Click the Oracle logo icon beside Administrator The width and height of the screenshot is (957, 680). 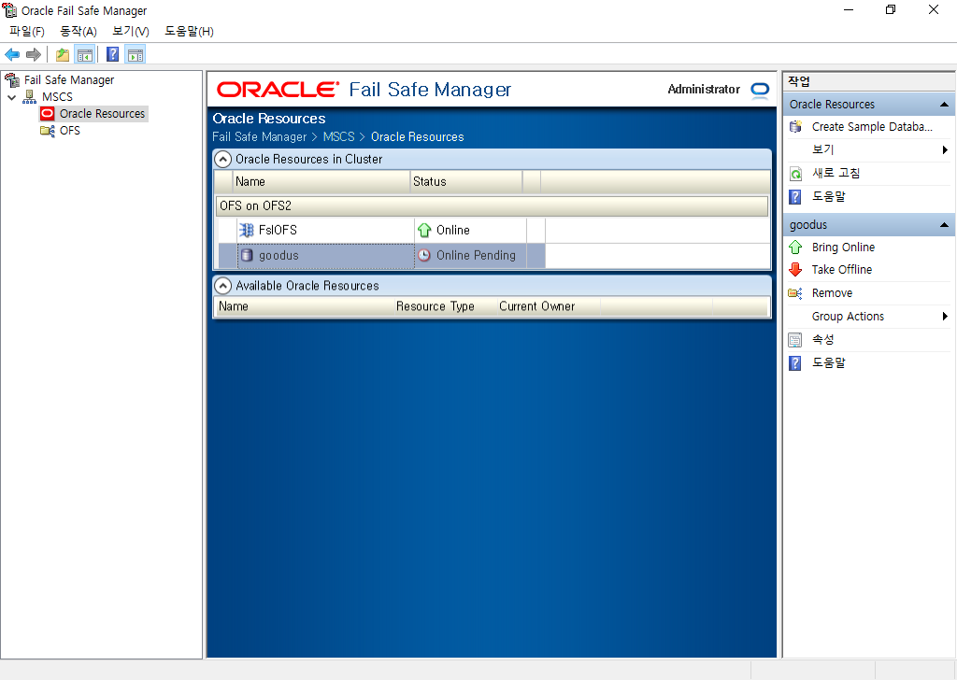[760, 90]
